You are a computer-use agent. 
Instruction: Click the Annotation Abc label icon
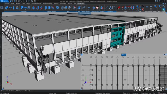(x=151, y=6)
